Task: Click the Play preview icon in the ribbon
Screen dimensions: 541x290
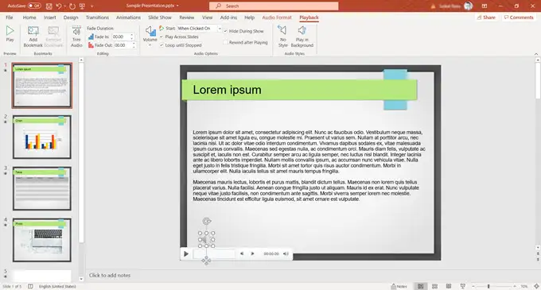Action: click(x=10, y=34)
